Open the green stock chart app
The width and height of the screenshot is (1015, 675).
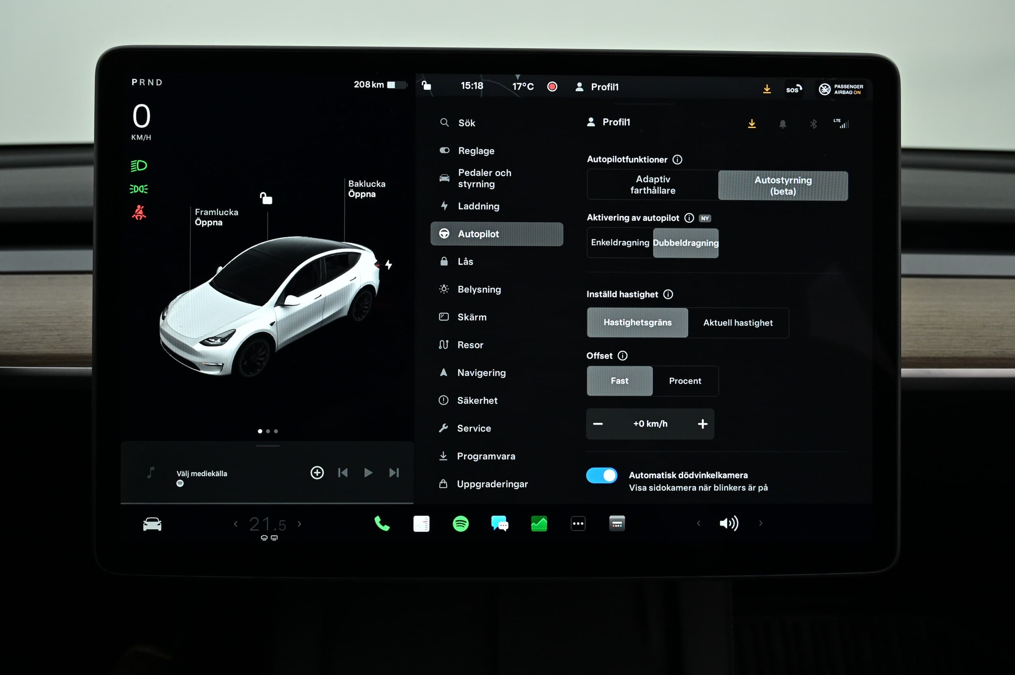539,524
